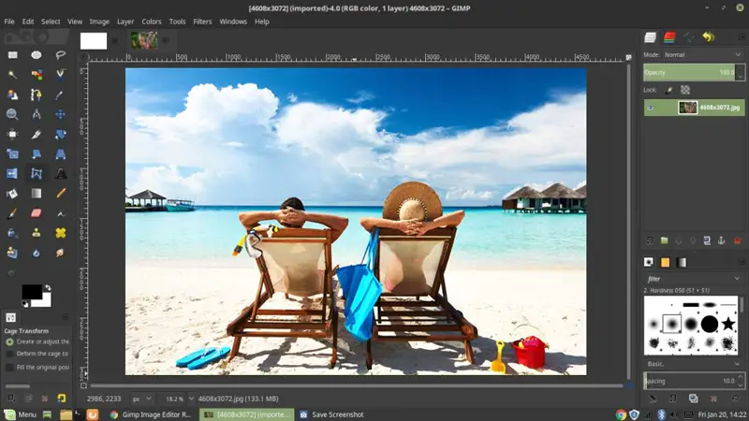
Task: Hide the 4608x3072.jpg layer via eye
Action: point(651,108)
